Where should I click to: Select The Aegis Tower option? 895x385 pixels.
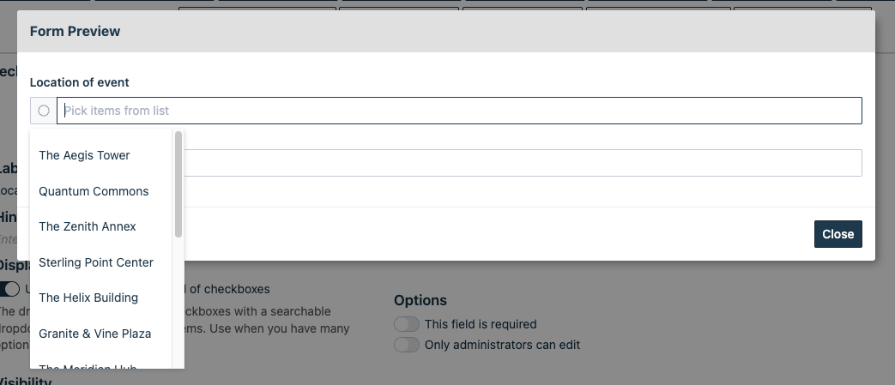[84, 155]
